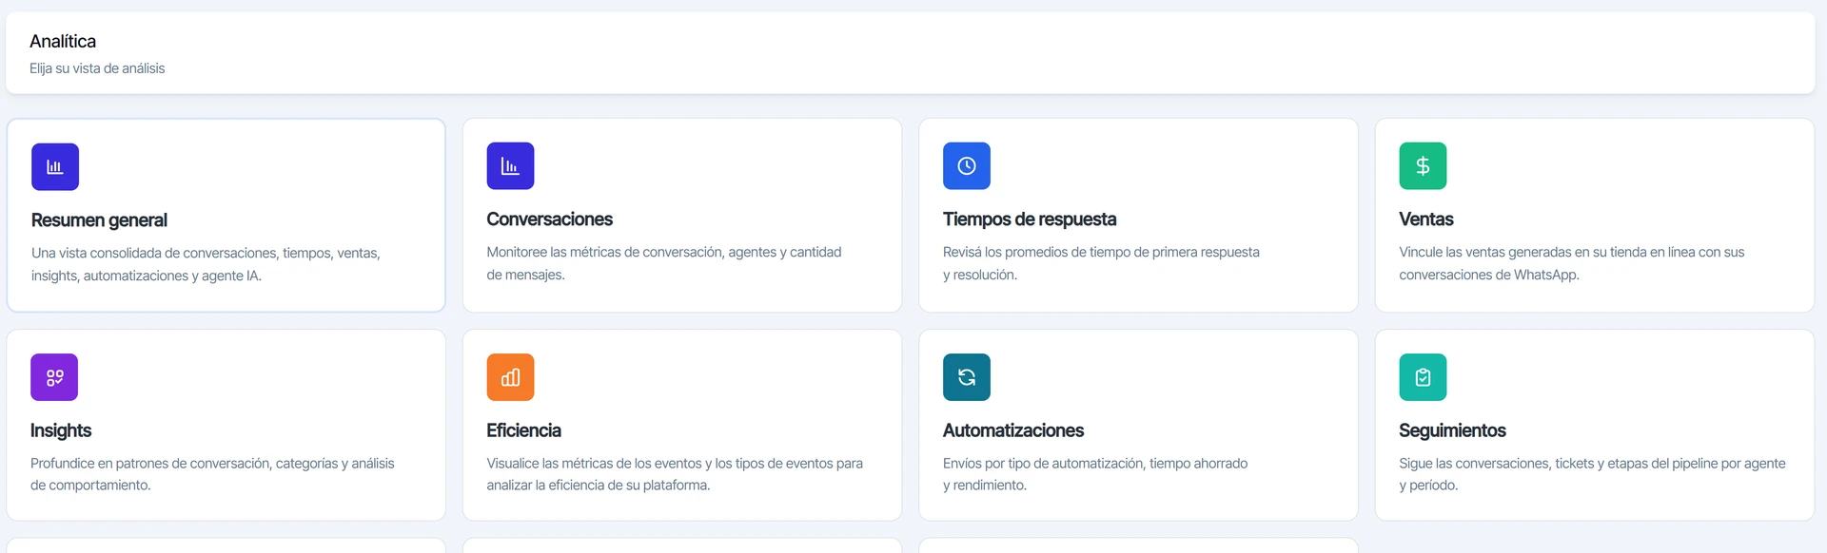Click the purple Insights icon

[x=54, y=377]
